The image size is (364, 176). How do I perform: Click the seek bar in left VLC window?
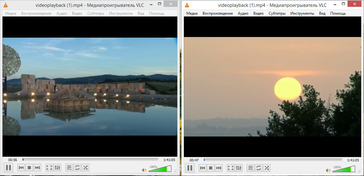click(90, 160)
